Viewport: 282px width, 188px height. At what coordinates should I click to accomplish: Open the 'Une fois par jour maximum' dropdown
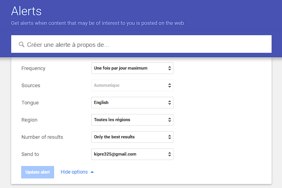(128, 68)
